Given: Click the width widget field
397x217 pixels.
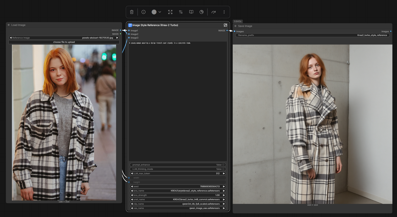Looking at the screenshot, I should 178,178.
